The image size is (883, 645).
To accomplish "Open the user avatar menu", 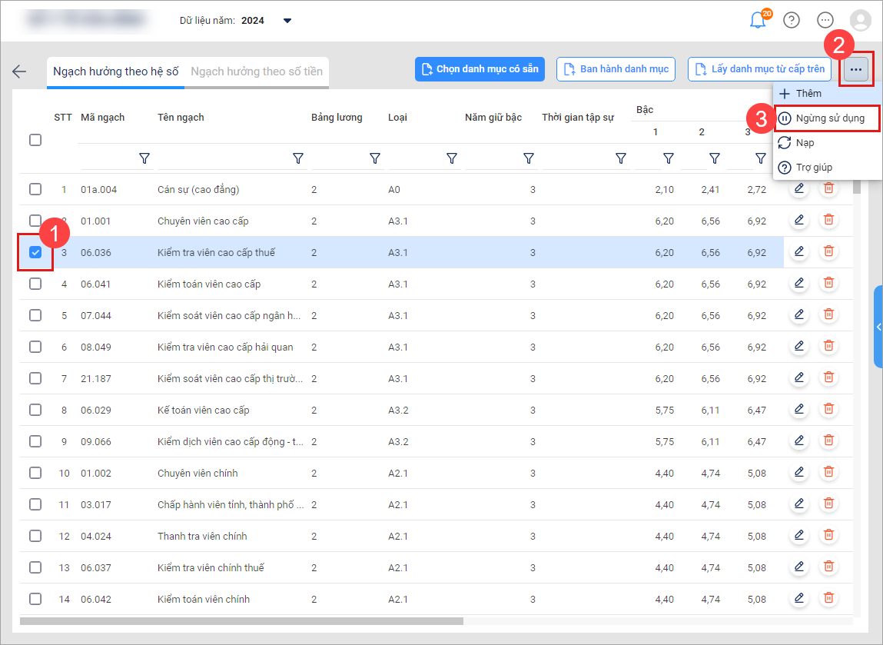I will 861,20.
